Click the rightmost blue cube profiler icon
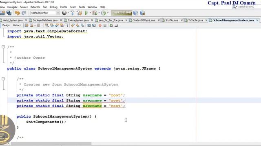This screenshot has width=261, height=146. [142, 13]
